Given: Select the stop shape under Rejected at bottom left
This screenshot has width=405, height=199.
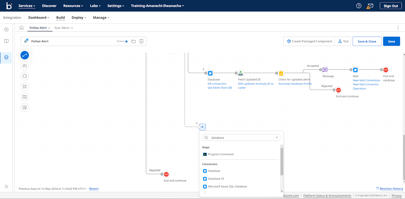Looking at the screenshot, I should click(x=166, y=174).
